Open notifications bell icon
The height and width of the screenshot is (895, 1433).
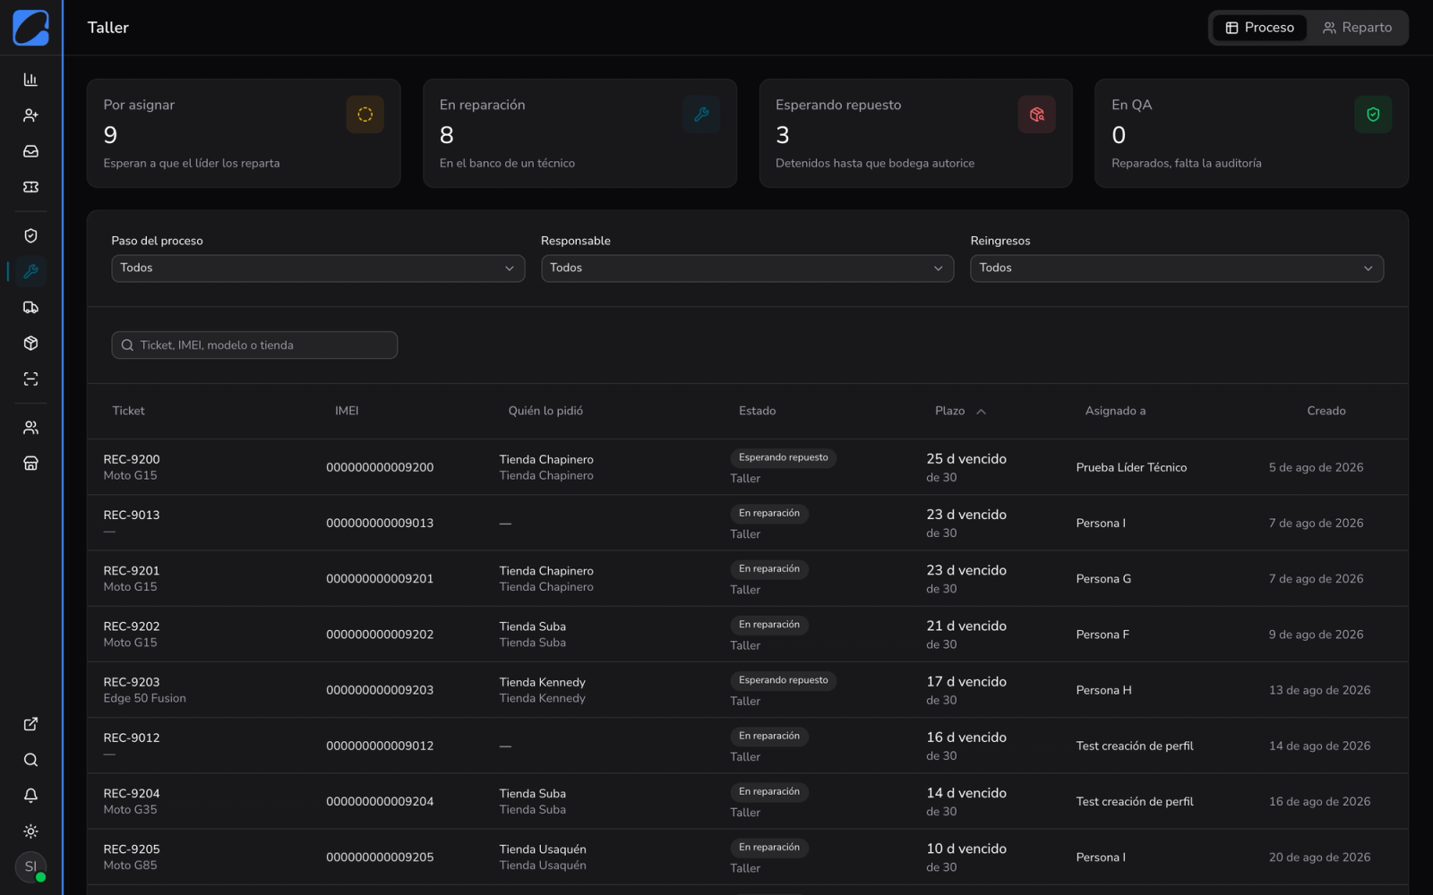coord(30,796)
